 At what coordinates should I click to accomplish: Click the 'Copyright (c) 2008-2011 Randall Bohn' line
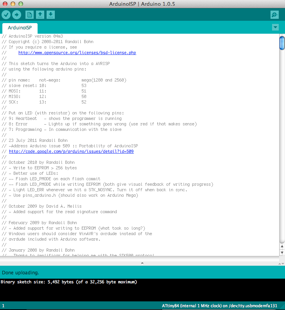pyautogui.click(x=48, y=42)
